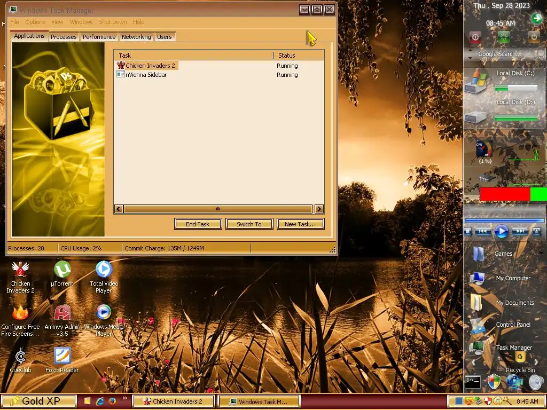Click the orange standby power icon in sidebar

pos(534,37)
